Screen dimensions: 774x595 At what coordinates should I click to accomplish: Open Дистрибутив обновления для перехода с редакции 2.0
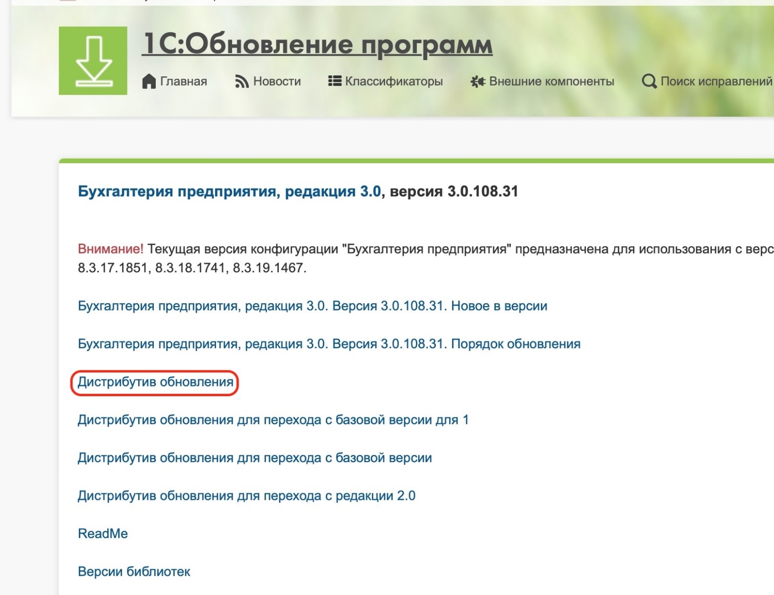pos(246,496)
